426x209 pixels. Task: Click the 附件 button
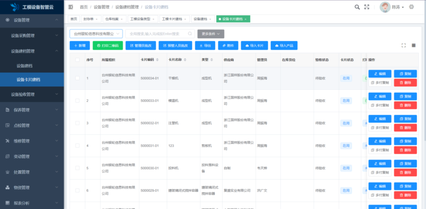228,45
